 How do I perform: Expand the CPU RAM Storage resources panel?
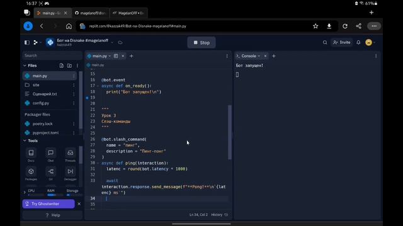click(25, 192)
